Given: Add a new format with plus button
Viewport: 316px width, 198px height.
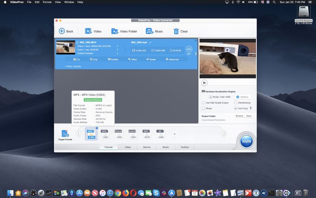Looking at the screenshot, I should click(175, 134).
